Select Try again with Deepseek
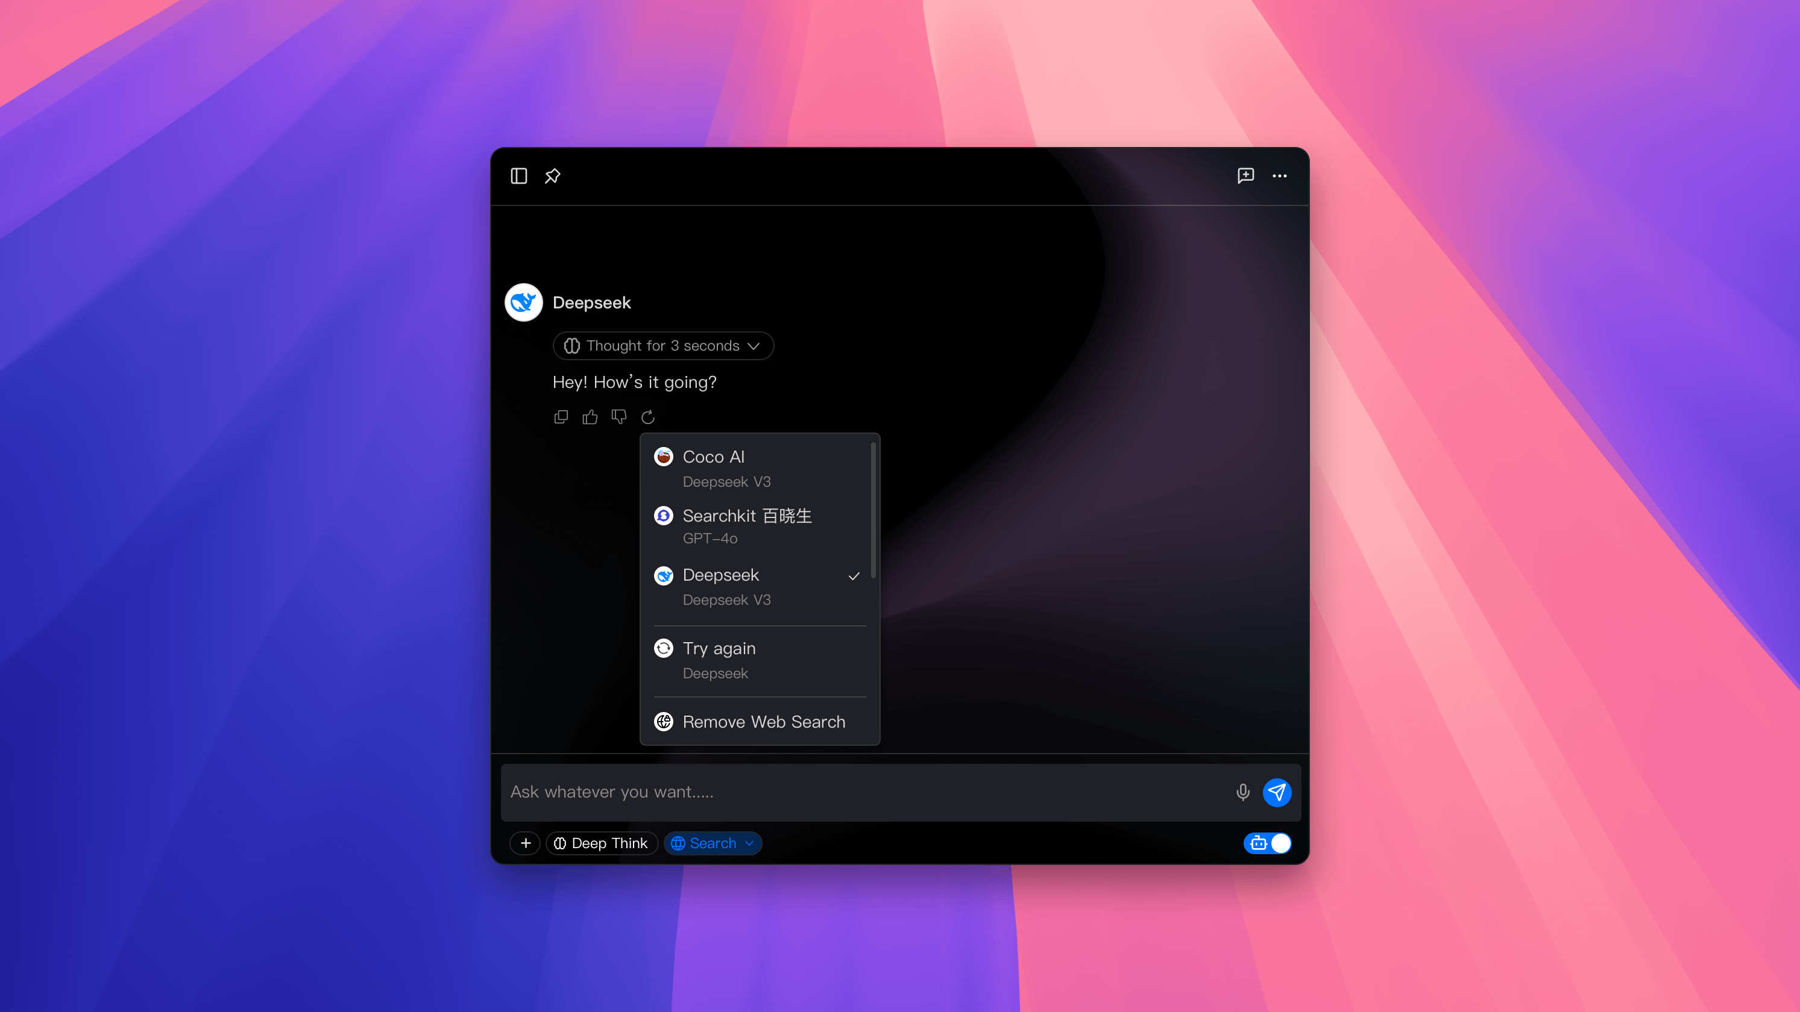The width and height of the screenshot is (1800, 1012). pos(758,660)
